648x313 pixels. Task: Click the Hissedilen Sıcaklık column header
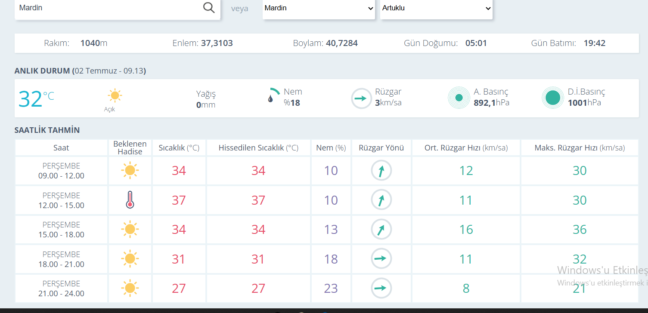[258, 147]
